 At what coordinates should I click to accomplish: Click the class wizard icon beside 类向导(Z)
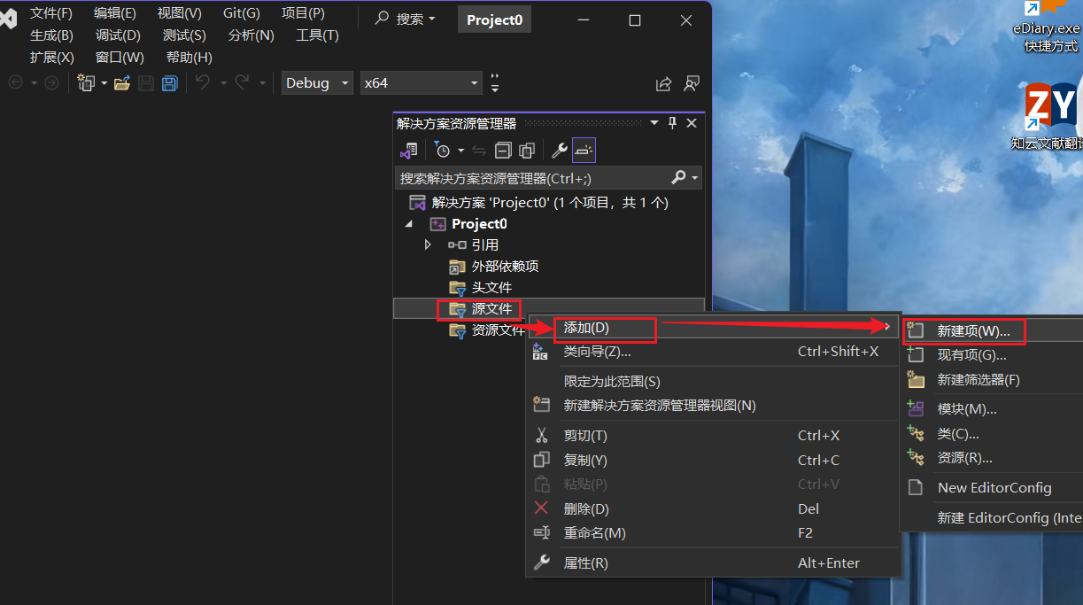(540, 352)
